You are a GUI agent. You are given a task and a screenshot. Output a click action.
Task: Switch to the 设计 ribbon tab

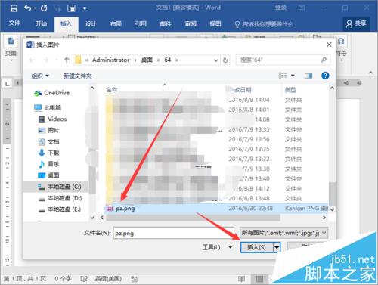coord(91,24)
